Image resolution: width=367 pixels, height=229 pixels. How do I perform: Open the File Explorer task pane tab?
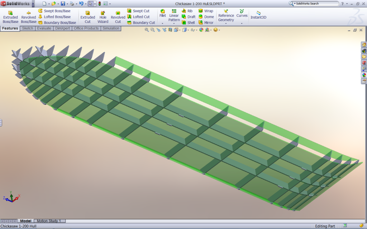pyautogui.click(x=364, y=57)
